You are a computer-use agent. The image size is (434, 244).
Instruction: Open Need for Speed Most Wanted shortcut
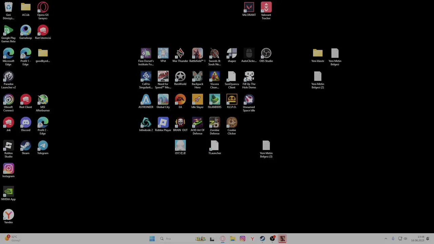click(163, 77)
